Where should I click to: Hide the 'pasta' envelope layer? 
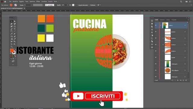[156, 38]
